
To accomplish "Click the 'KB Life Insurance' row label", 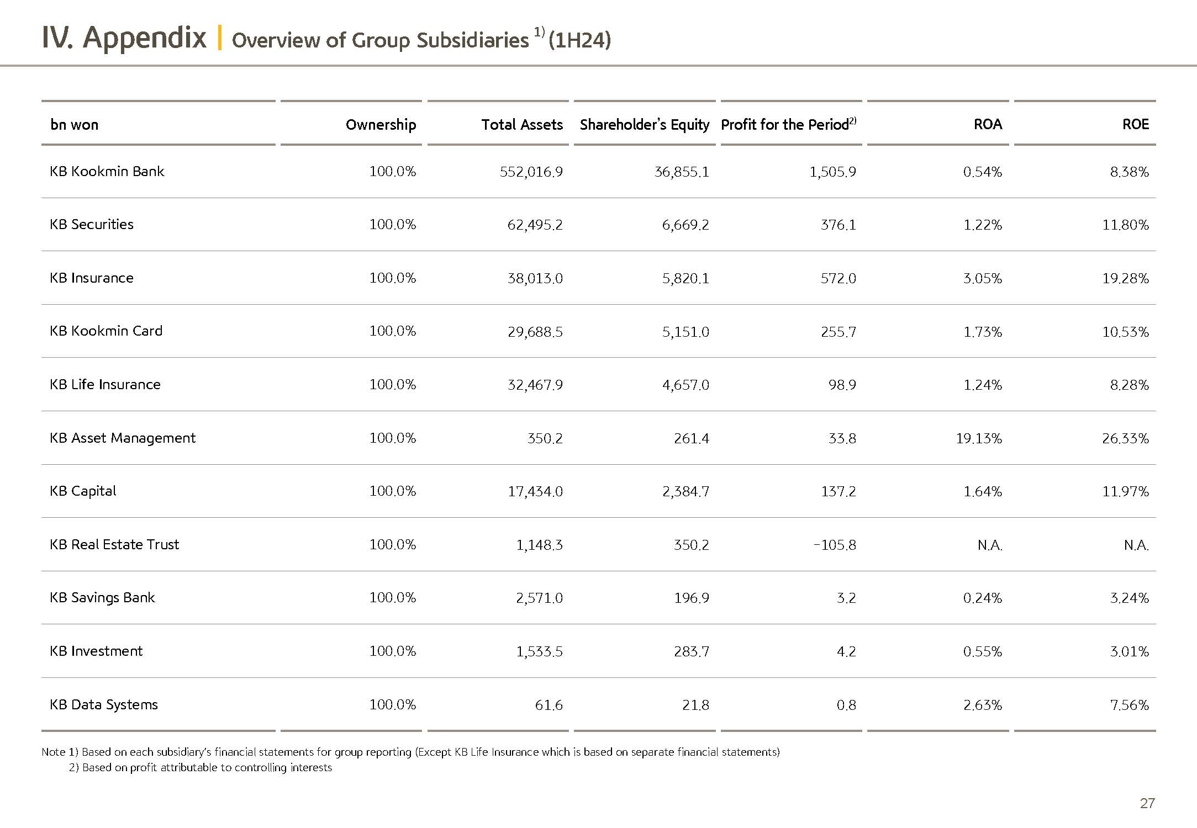I will coord(105,384).
